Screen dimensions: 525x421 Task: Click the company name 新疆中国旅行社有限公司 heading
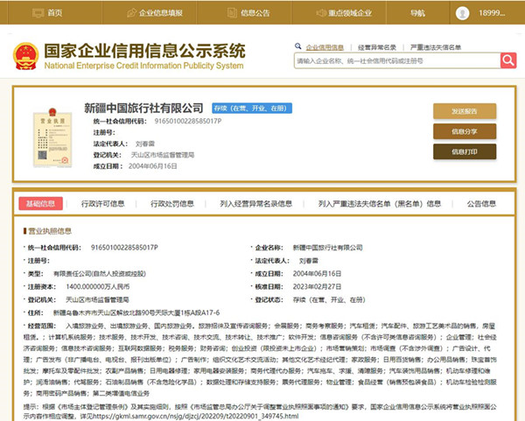point(143,108)
